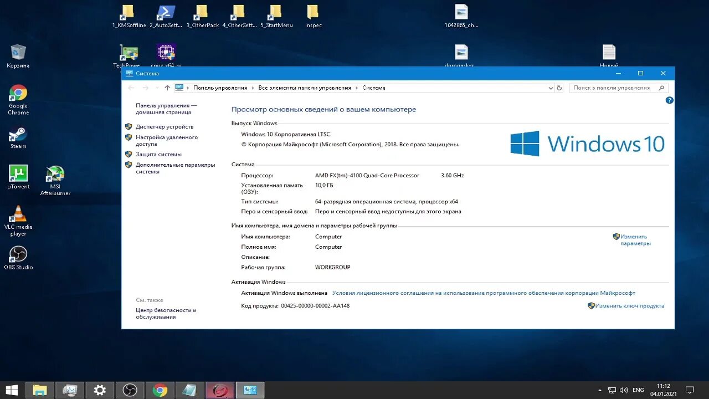Switch ENG input language indicator

[x=638, y=390]
